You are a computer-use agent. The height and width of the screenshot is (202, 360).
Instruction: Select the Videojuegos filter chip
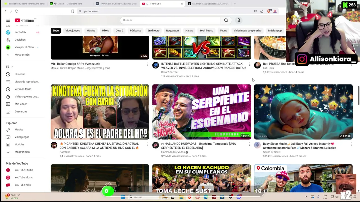73,31
